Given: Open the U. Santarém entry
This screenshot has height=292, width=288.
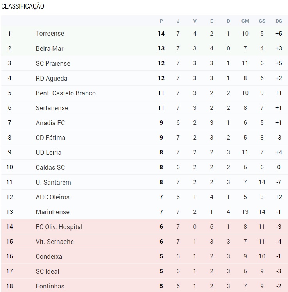Looking at the screenshot, I should coord(53,182).
